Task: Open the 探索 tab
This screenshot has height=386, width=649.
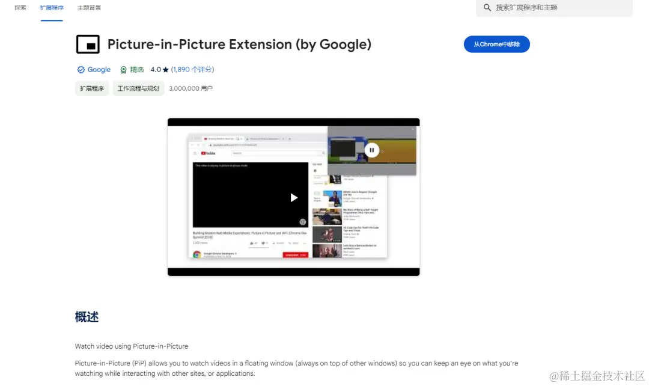Action: pos(20,7)
